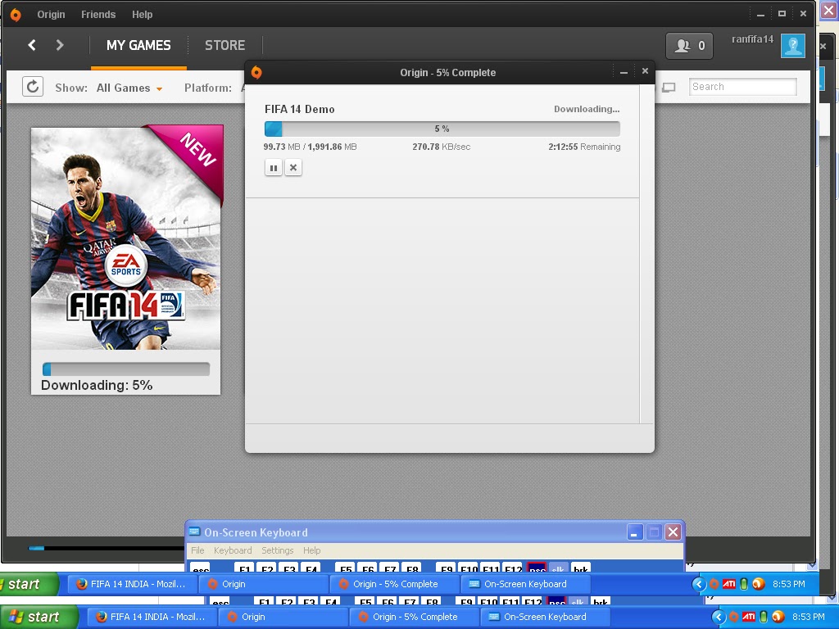Switch to the MY GAMES tab
Image resolution: width=839 pixels, height=629 pixels.
(138, 46)
